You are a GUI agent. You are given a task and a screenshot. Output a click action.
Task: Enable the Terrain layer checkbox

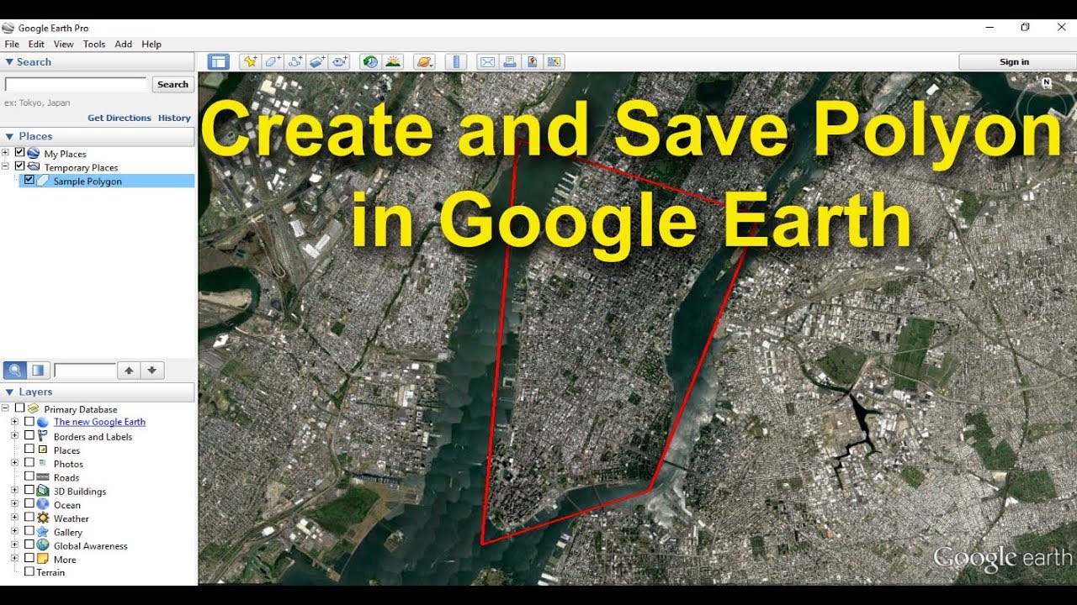(x=29, y=571)
